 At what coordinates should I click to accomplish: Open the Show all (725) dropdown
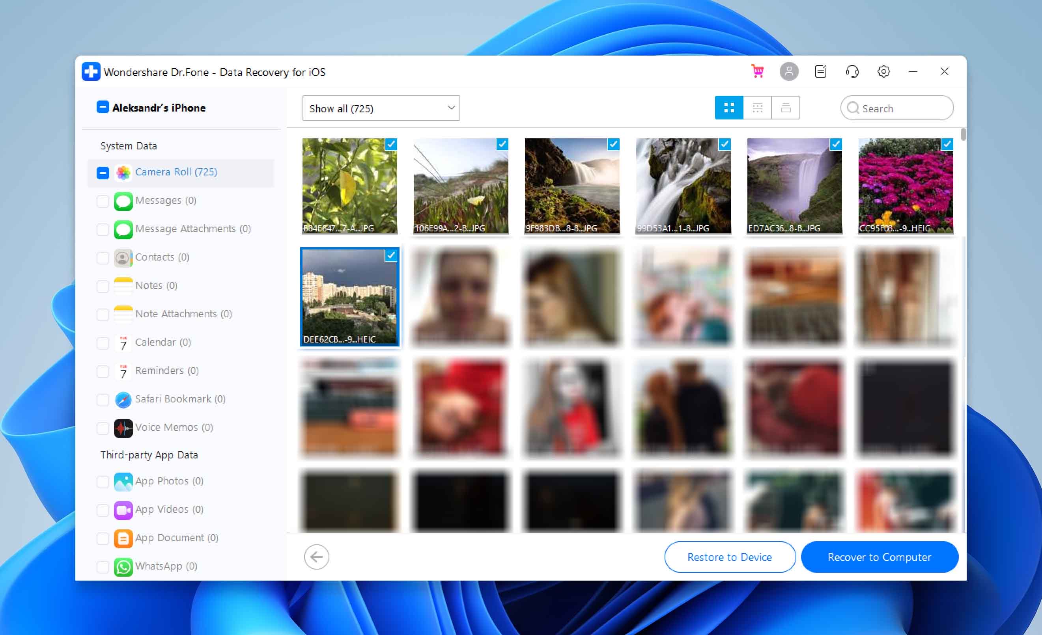pyautogui.click(x=381, y=108)
